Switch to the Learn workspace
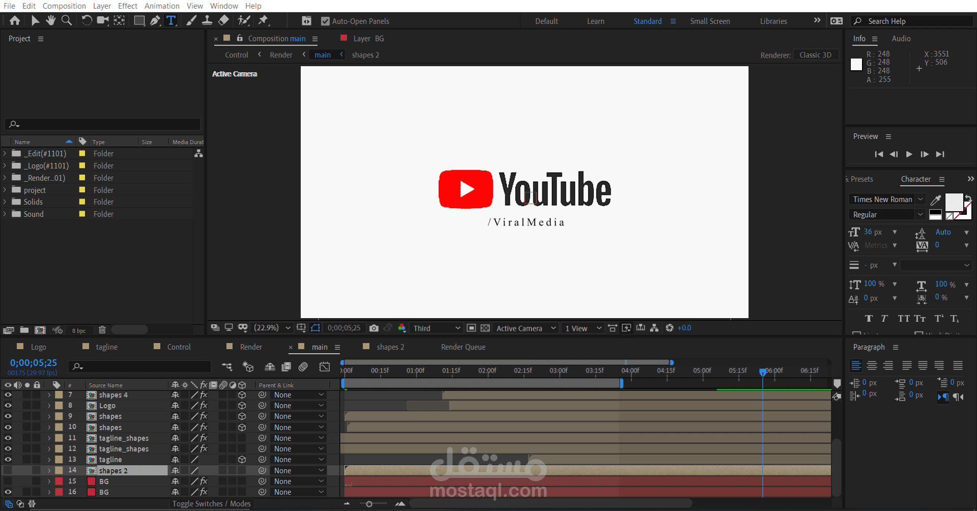 pyautogui.click(x=595, y=21)
